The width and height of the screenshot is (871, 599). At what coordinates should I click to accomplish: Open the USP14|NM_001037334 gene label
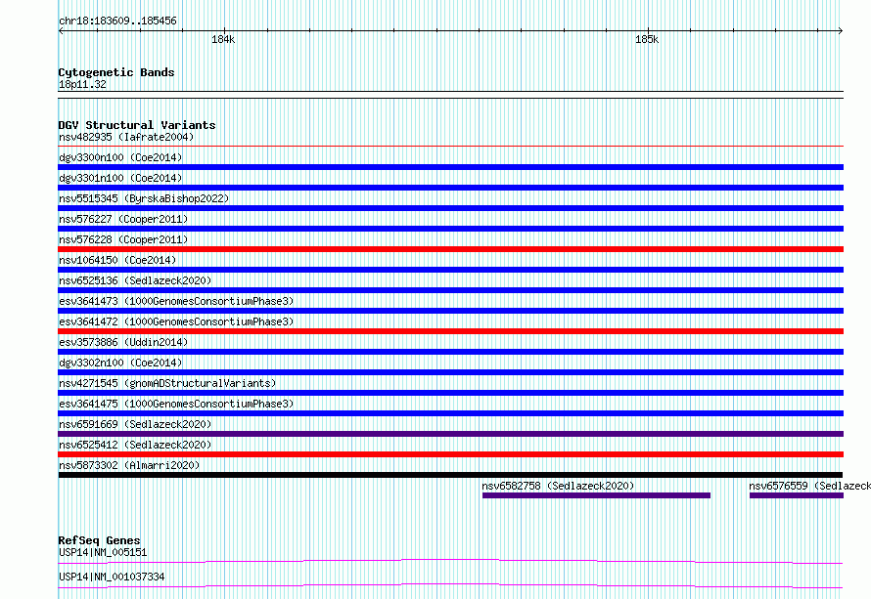[112, 577]
